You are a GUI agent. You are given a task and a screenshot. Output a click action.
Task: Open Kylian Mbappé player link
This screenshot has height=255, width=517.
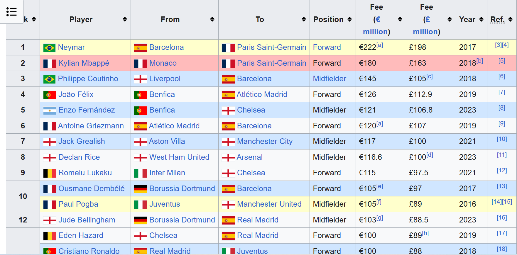[x=84, y=63]
